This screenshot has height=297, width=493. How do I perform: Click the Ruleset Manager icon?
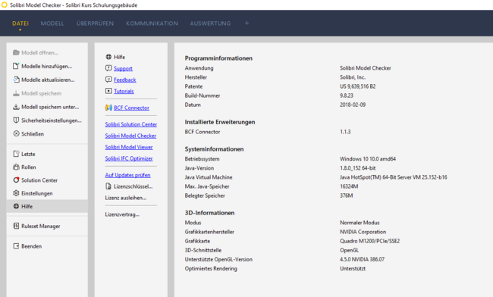pyautogui.click(x=16, y=226)
